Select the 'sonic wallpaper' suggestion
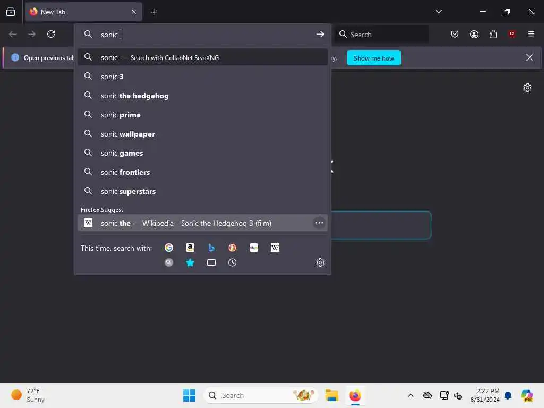The height and width of the screenshot is (408, 544). tap(202, 133)
